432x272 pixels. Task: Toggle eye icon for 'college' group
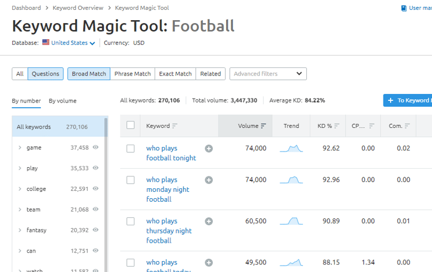click(95, 188)
